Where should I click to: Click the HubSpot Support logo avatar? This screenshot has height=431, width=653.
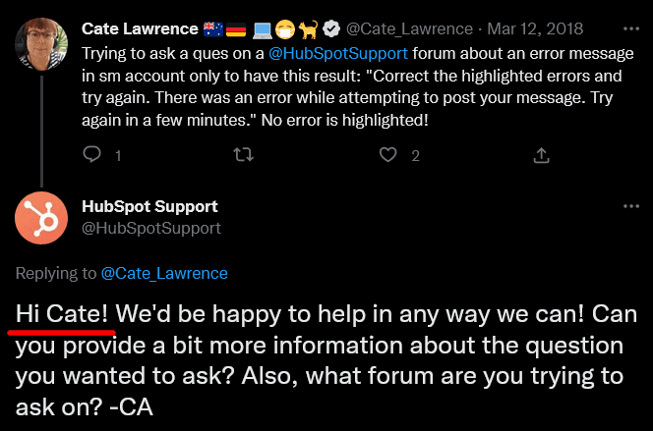[41, 218]
